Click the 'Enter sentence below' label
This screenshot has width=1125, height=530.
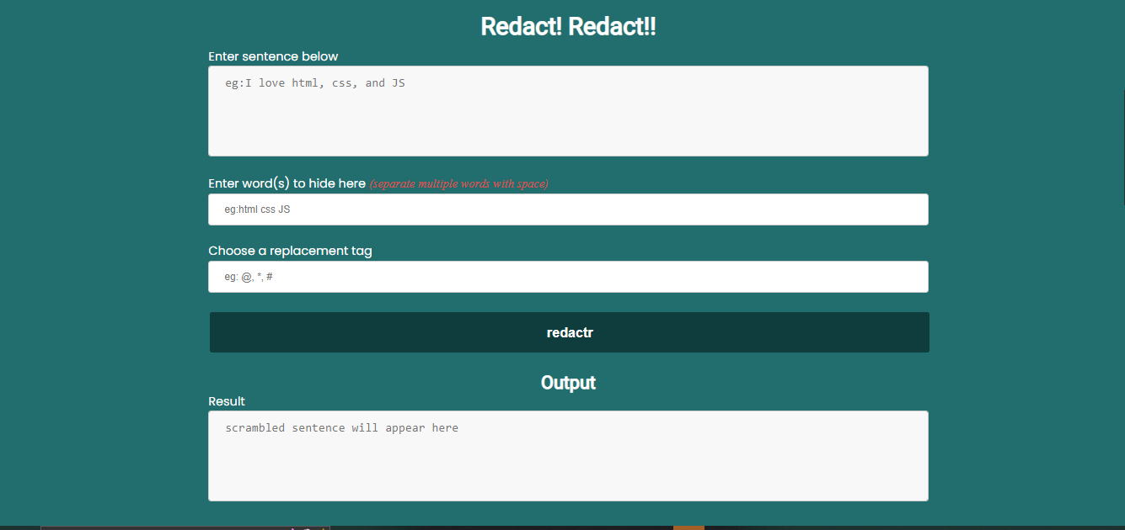(273, 56)
